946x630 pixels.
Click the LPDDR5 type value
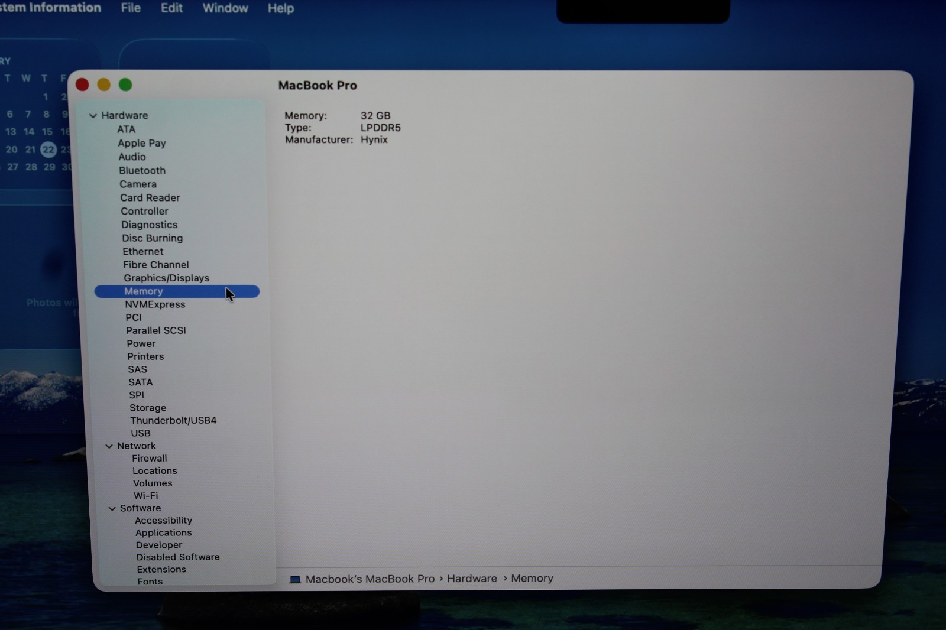pyautogui.click(x=381, y=128)
